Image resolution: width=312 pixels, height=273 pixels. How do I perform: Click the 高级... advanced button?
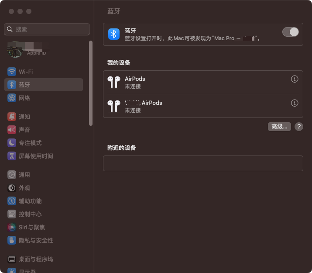pyautogui.click(x=279, y=127)
